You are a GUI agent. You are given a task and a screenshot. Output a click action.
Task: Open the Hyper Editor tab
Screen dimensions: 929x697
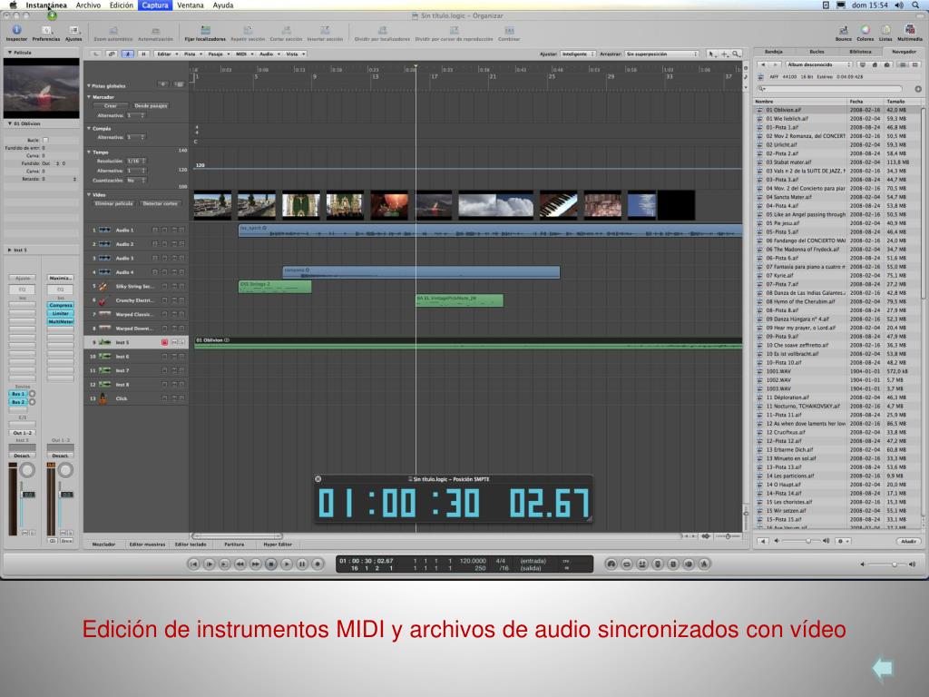(x=278, y=545)
